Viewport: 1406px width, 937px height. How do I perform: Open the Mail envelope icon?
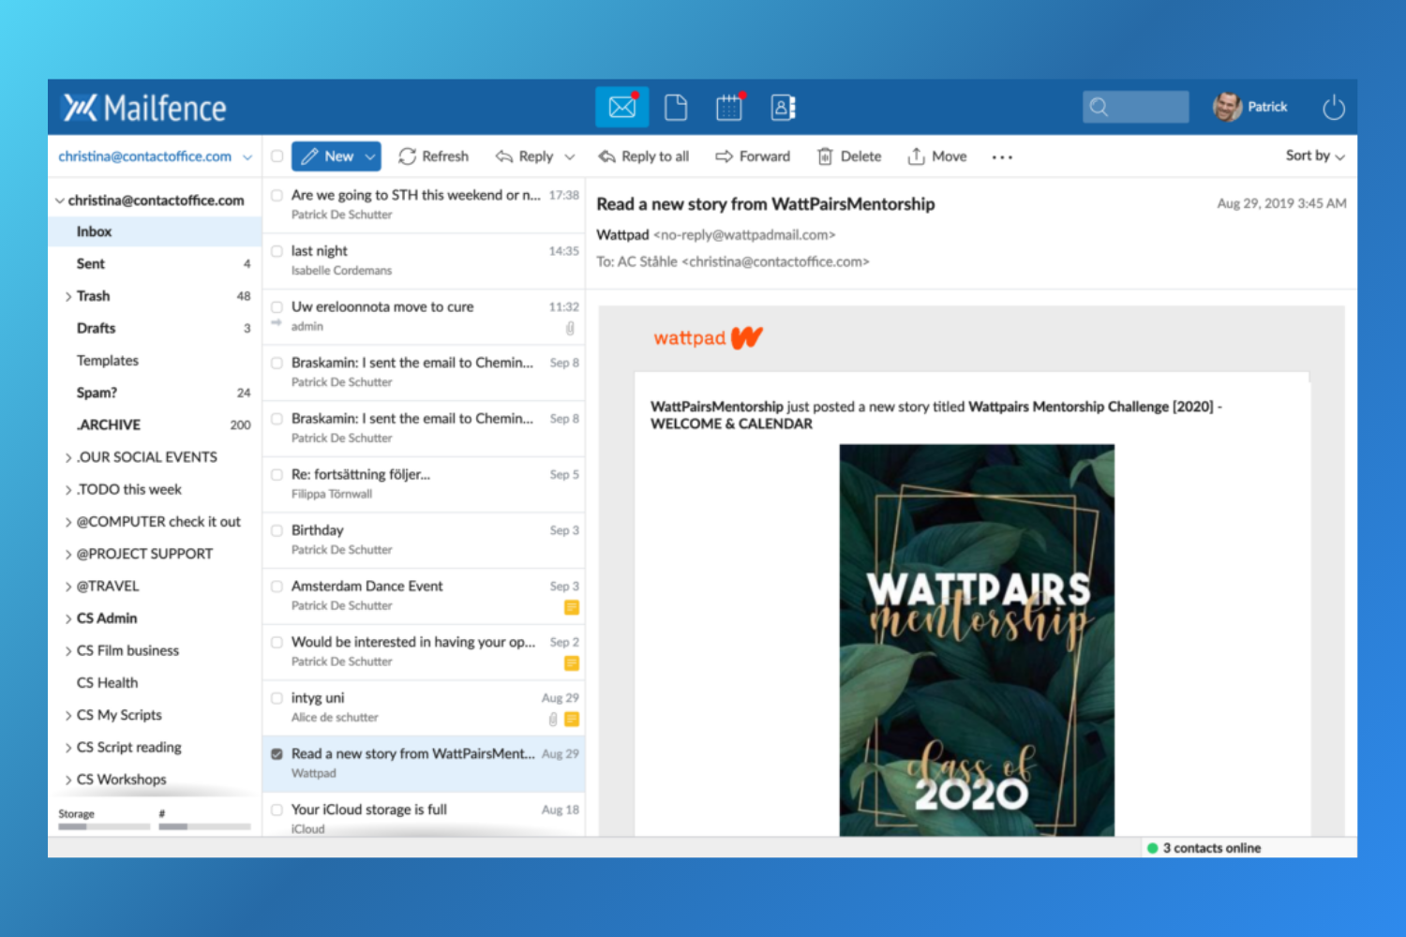point(622,107)
